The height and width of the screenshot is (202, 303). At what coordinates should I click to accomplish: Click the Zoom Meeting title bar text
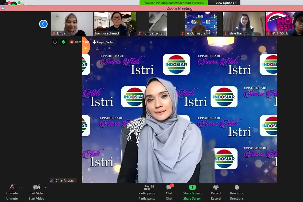180,8
